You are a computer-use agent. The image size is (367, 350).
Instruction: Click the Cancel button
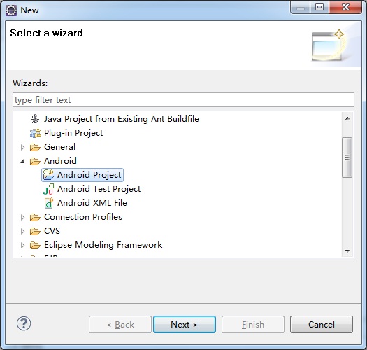[322, 324]
